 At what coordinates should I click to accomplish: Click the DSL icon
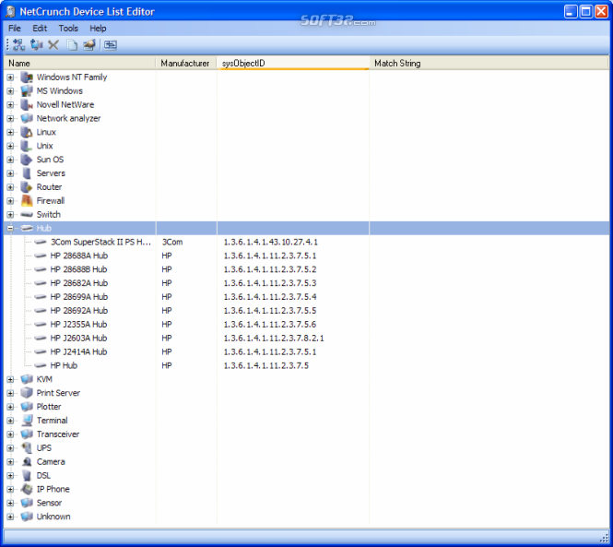(27, 475)
